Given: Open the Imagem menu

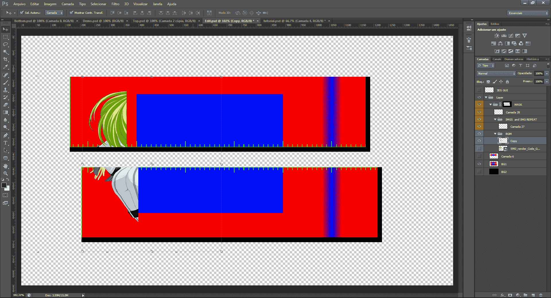Looking at the screenshot, I should pyautogui.click(x=50, y=4).
